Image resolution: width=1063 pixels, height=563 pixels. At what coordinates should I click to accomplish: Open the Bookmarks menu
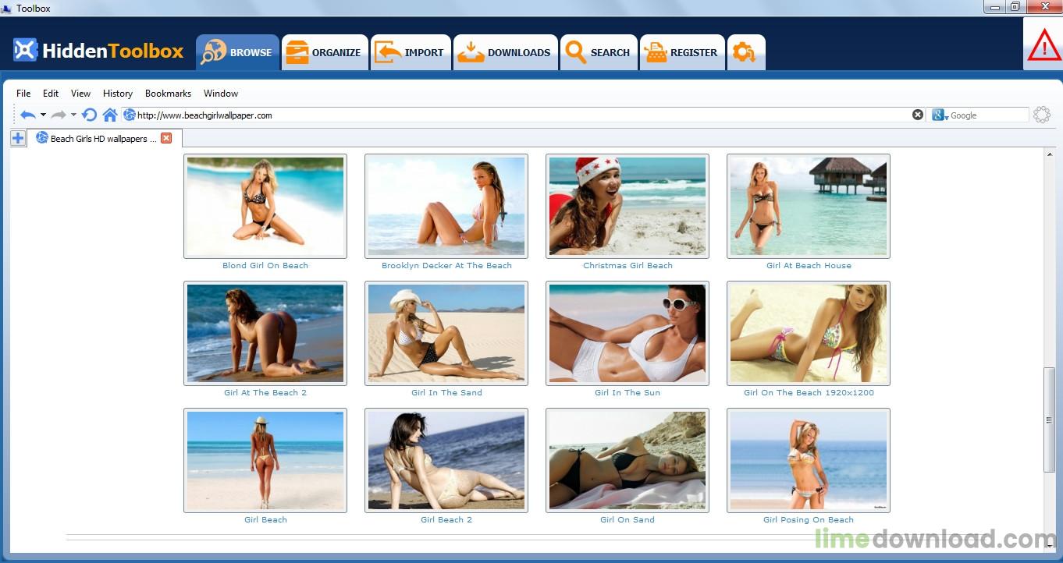point(168,93)
